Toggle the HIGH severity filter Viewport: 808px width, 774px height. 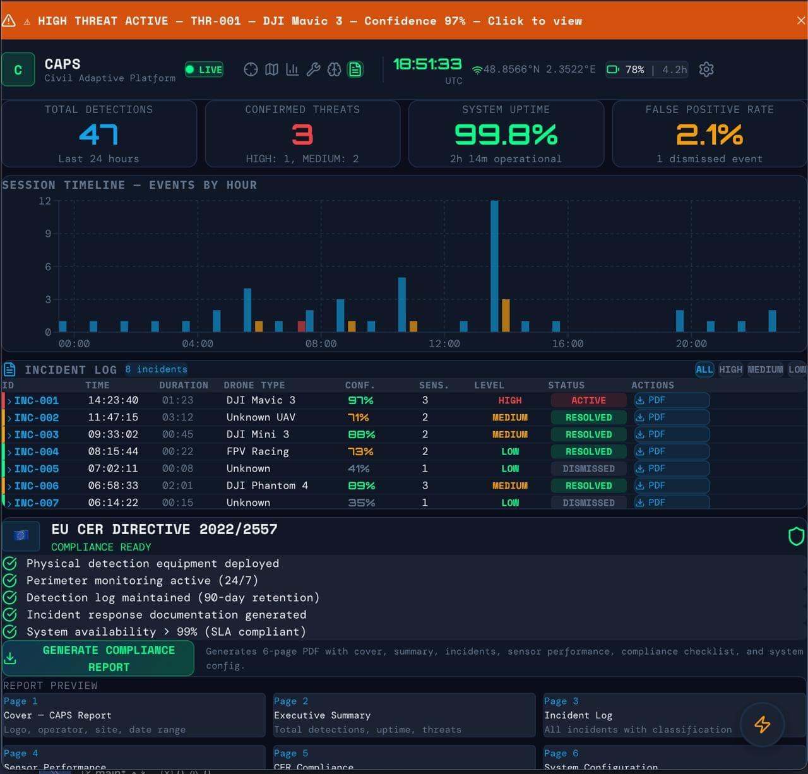(730, 369)
